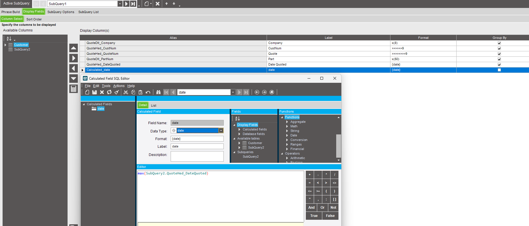The width and height of the screenshot is (529, 226).
Task: Click the delete subquery X icon
Action: pyautogui.click(x=158, y=4)
